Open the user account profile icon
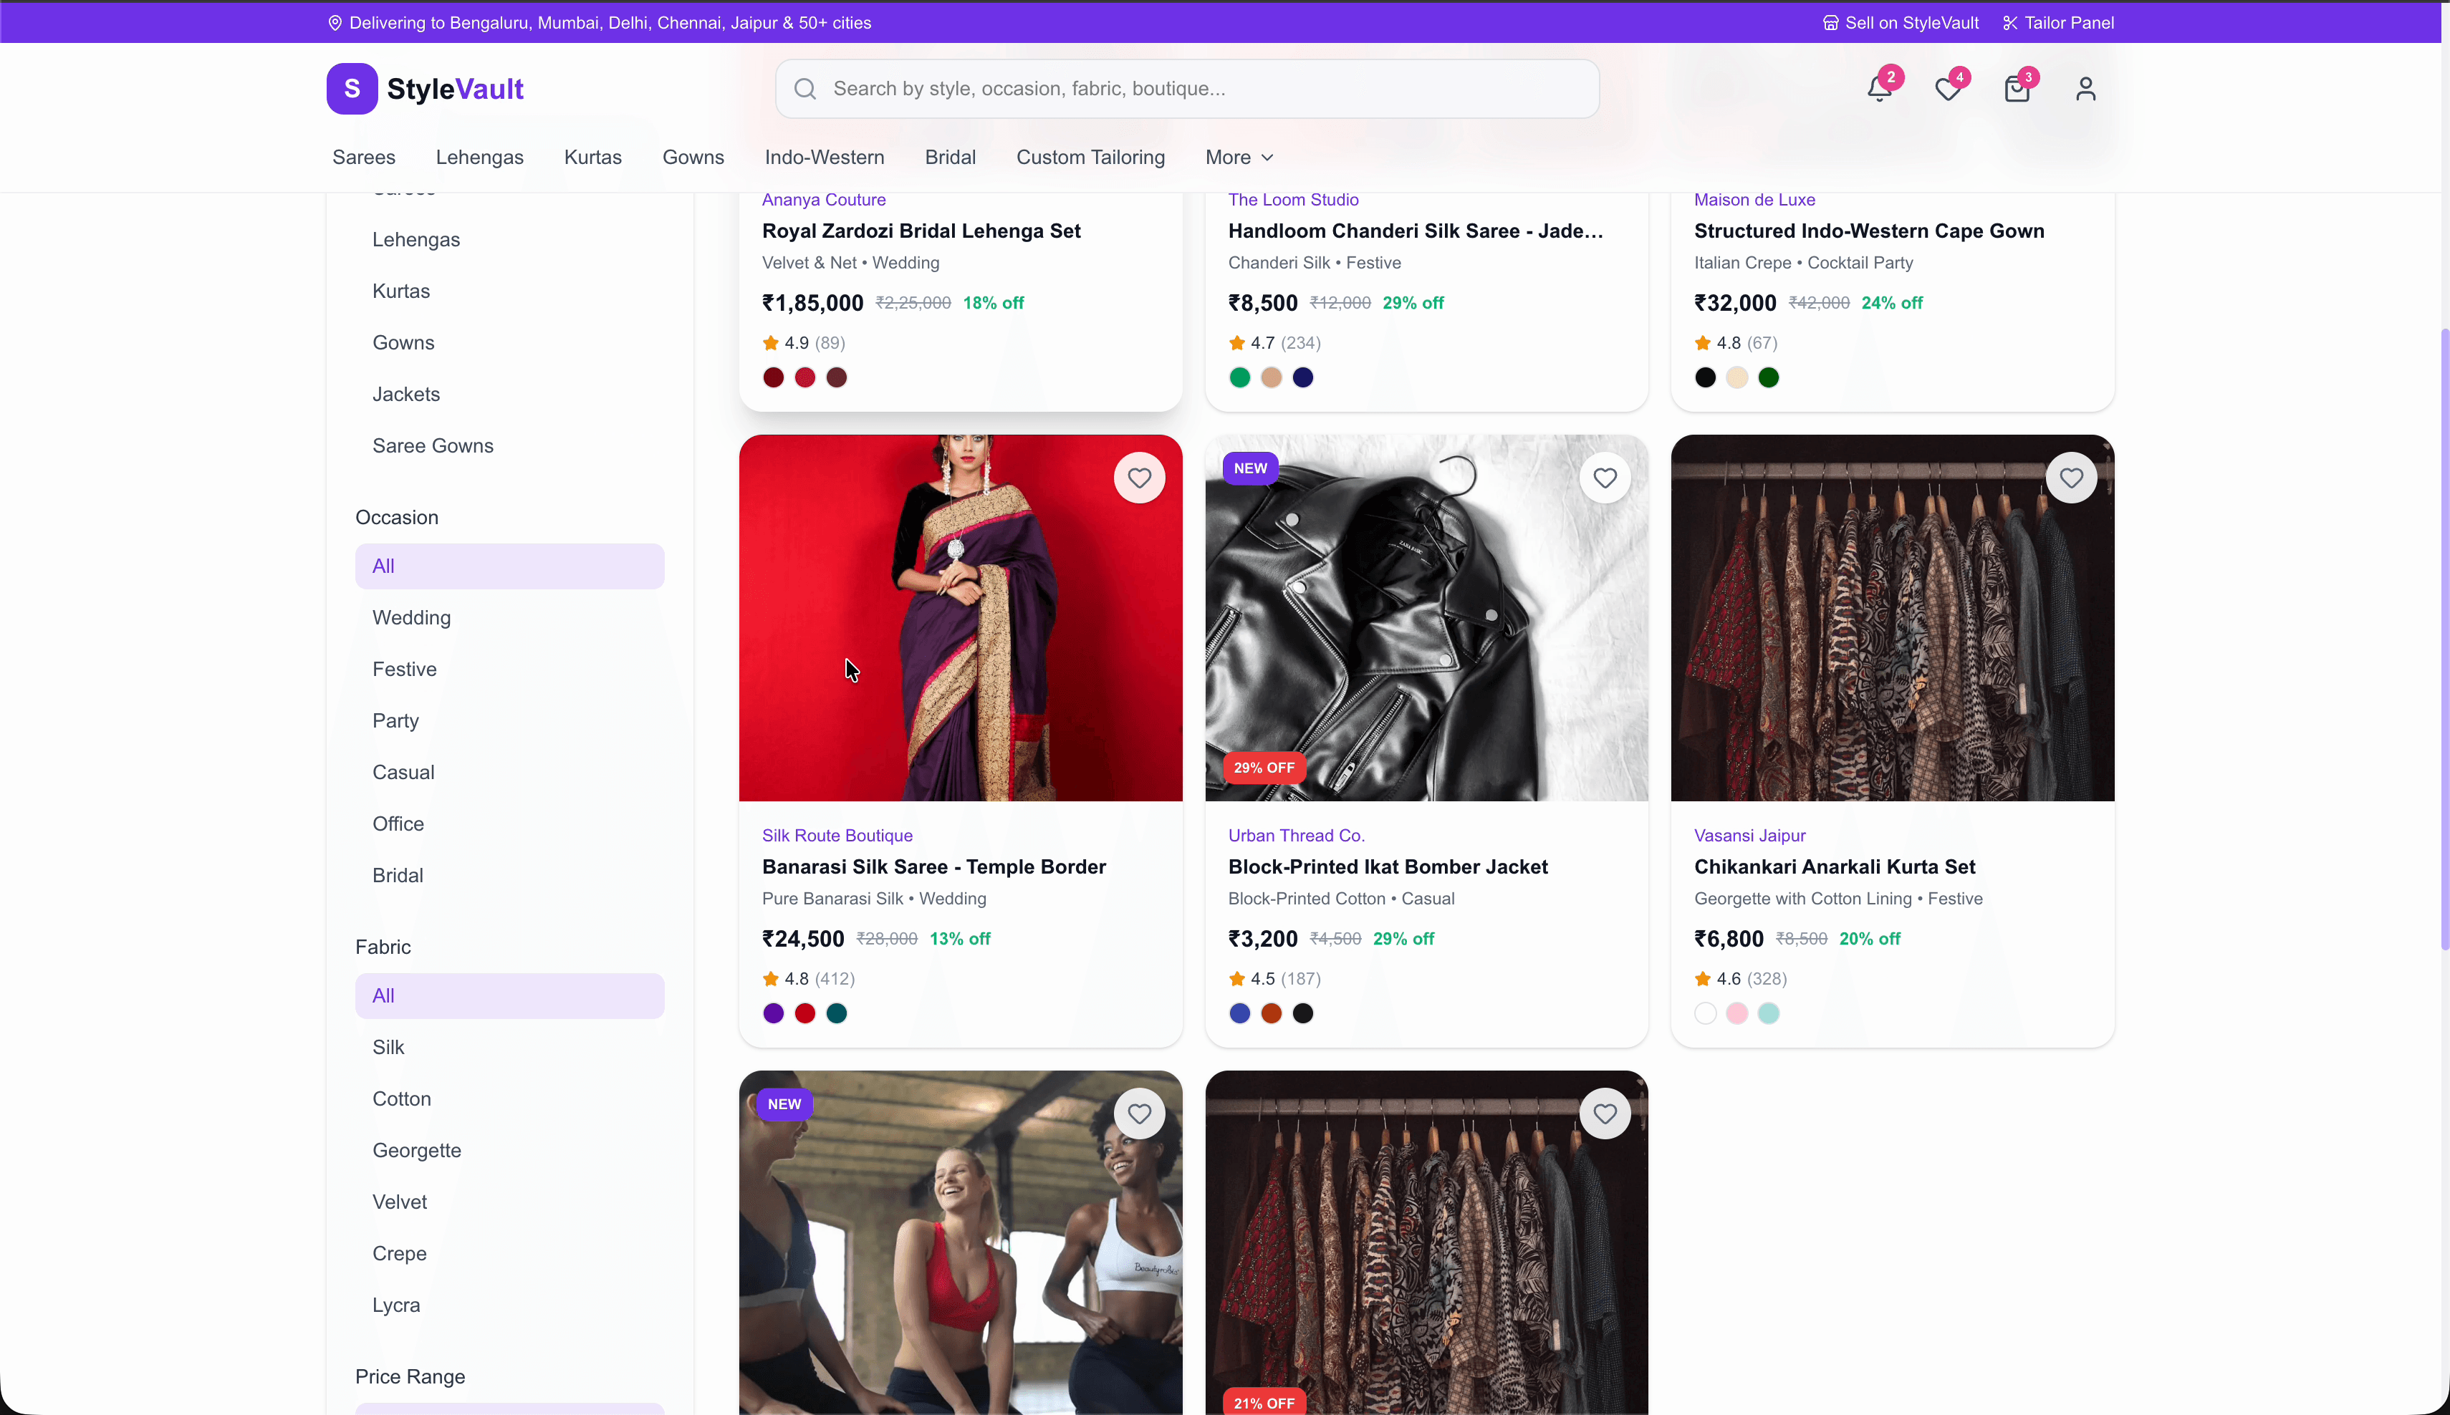2450x1415 pixels. (x=2085, y=89)
